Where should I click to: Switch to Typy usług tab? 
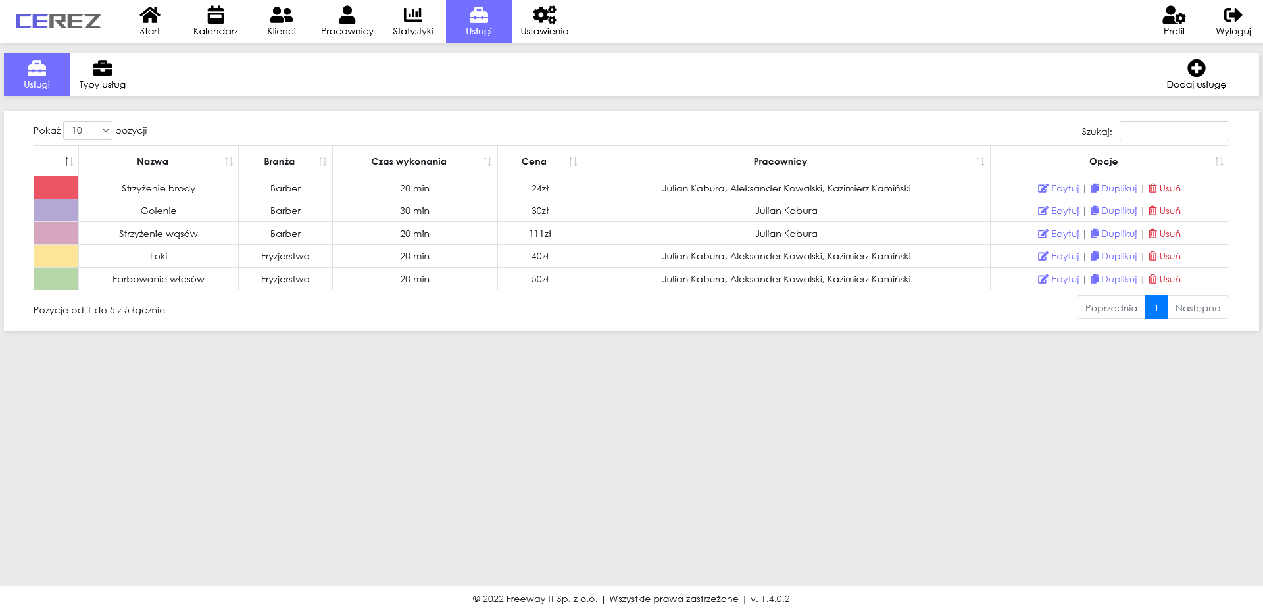point(102,74)
